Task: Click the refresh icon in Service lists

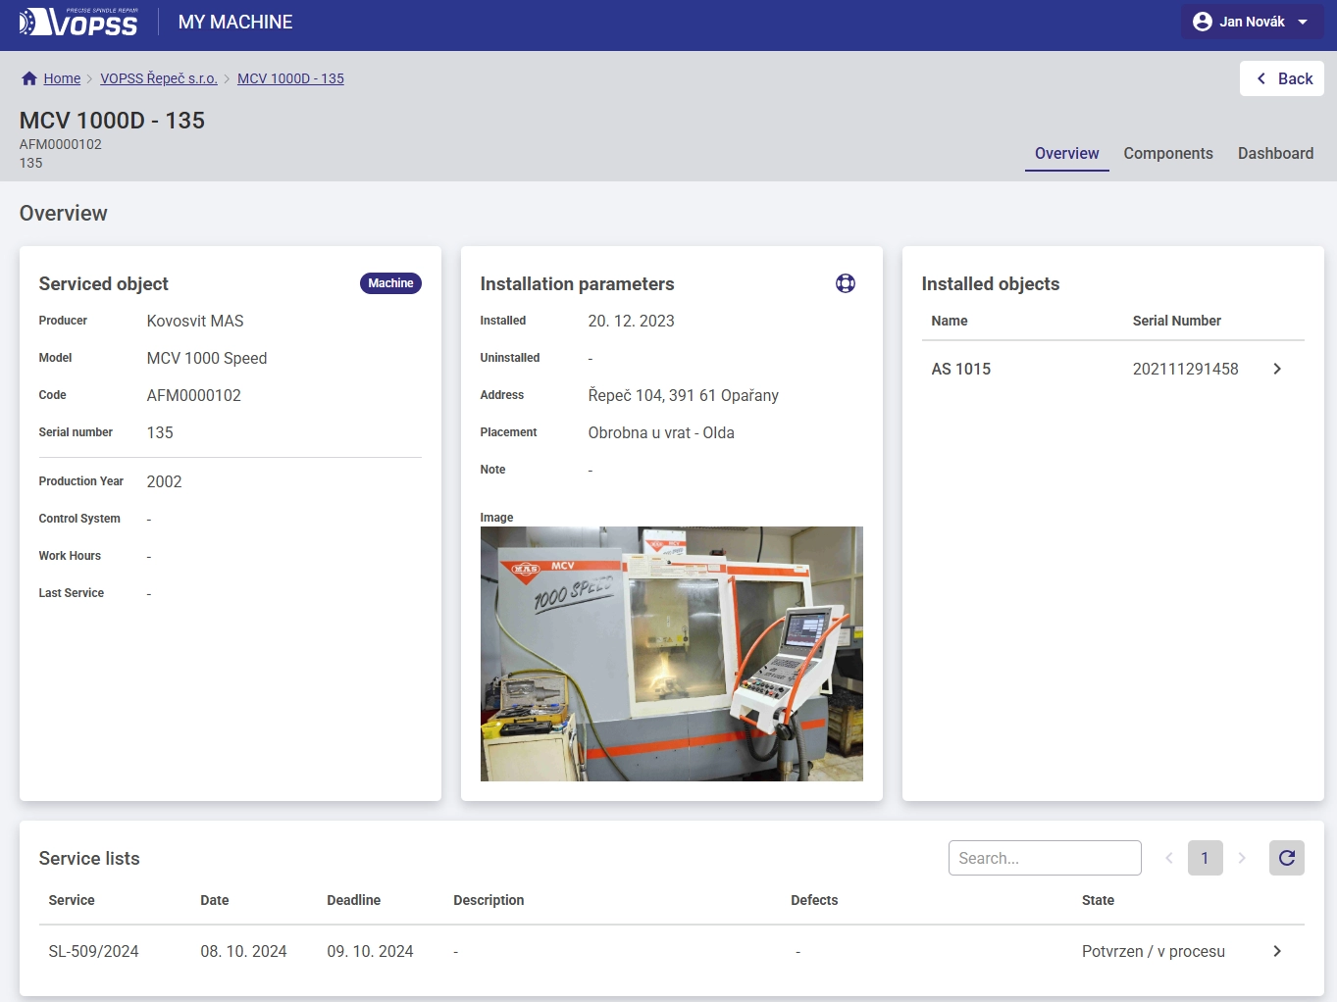Action: tap(1286, 858)
